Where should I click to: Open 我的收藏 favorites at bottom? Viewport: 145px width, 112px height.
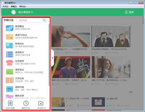[x=10, y=105]
